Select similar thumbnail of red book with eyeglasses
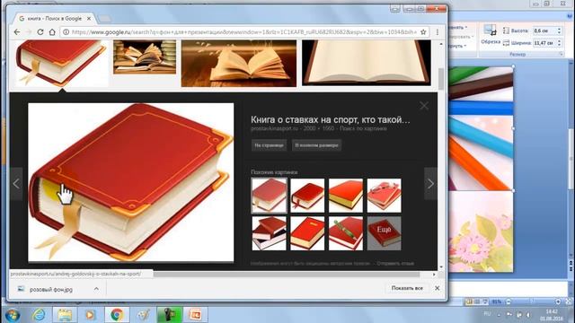 384,196
